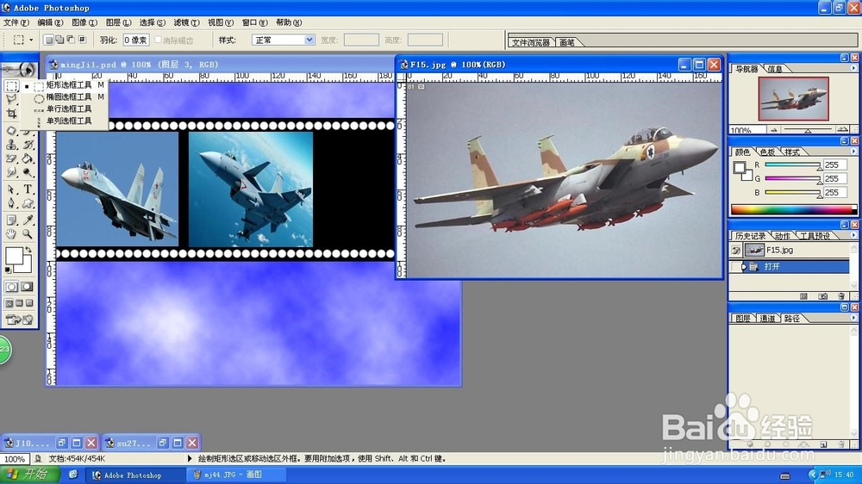
Task: Open the 文件浏览器 tab
Action: point(530,42)
